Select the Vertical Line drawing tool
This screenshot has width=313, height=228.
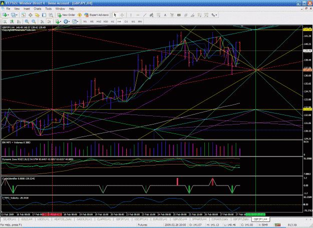[x=131, y=15]
